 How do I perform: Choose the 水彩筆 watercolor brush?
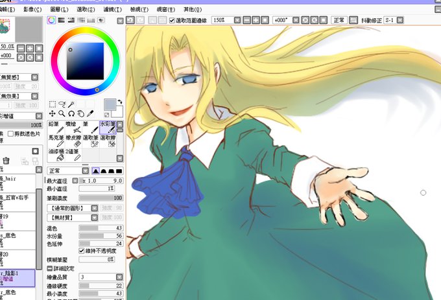(108, 128)
